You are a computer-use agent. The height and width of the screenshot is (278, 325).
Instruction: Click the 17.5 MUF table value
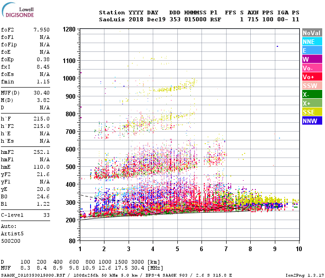[x=121, y=268]
